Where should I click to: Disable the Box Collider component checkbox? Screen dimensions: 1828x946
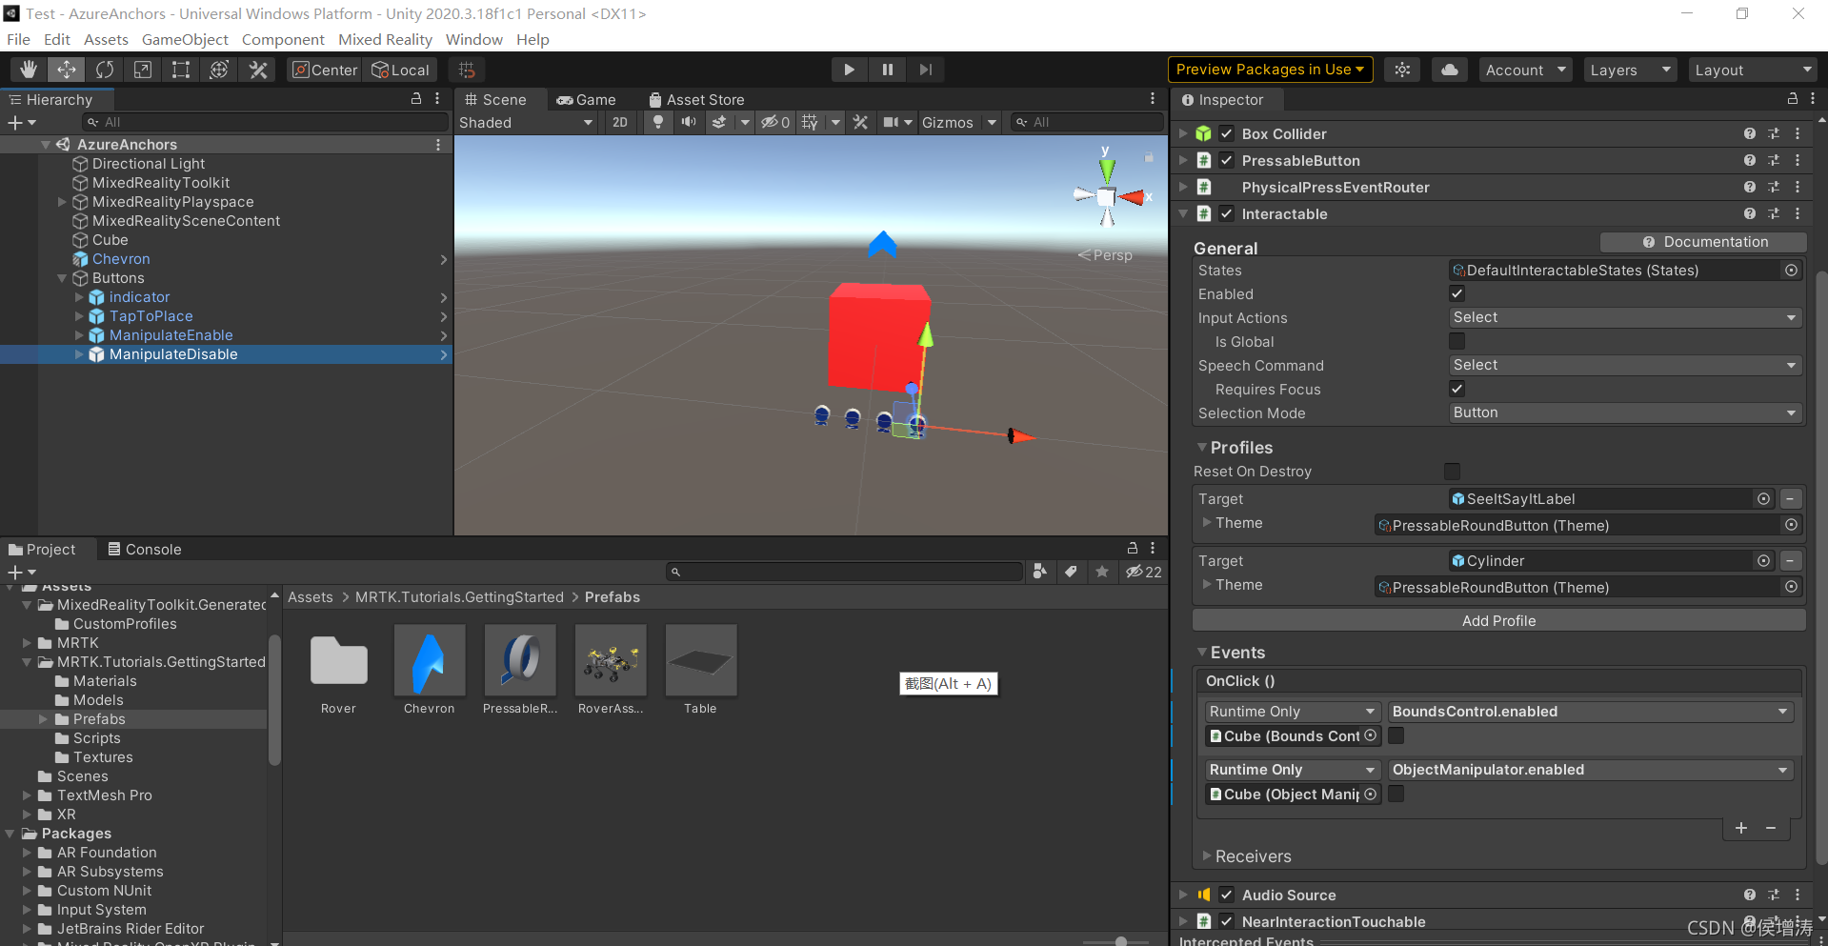[x=1227, y=134]
